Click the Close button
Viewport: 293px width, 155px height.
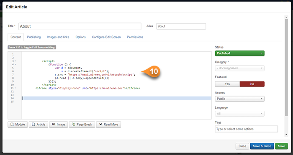pos(242,146)
